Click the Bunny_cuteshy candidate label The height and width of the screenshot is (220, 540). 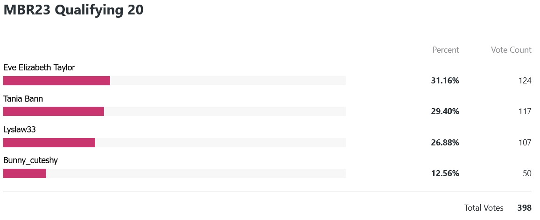(x=30, y=160)
